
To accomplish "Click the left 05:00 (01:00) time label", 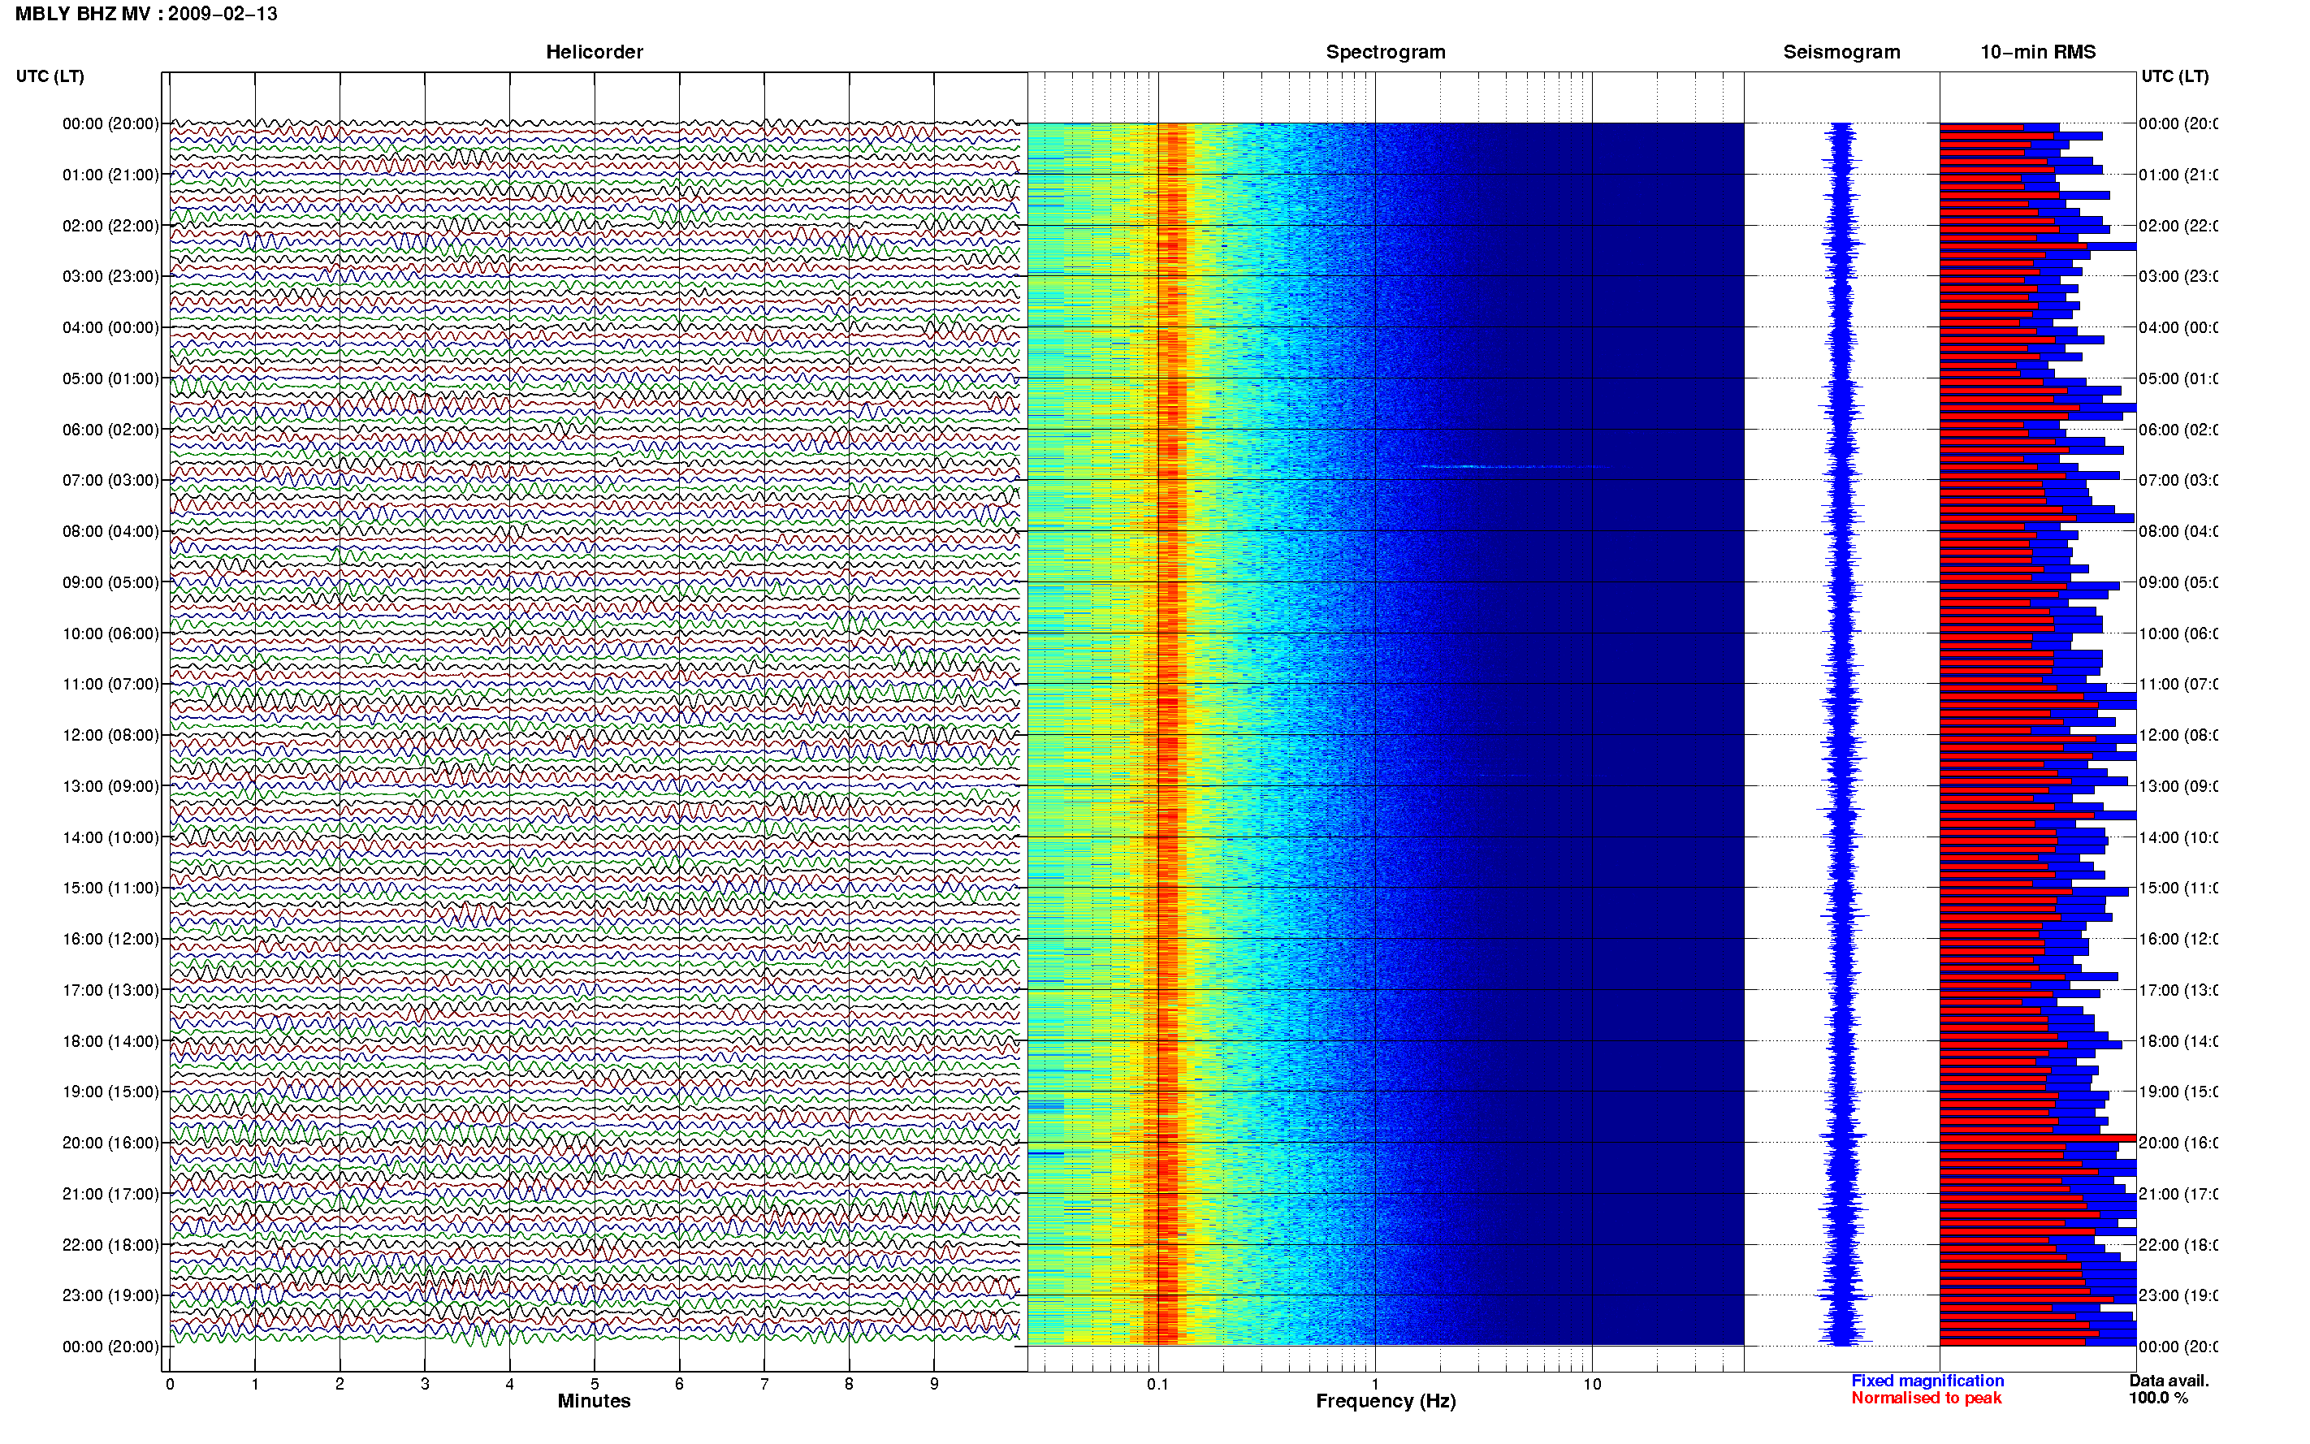I will (110, 378).
